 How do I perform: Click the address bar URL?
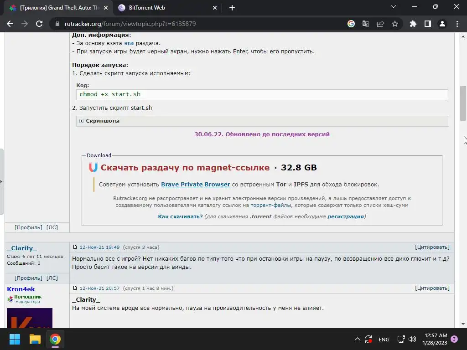[x=130, y=24]
